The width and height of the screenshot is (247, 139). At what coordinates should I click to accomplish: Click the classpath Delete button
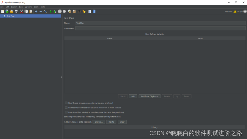(111, 122)
